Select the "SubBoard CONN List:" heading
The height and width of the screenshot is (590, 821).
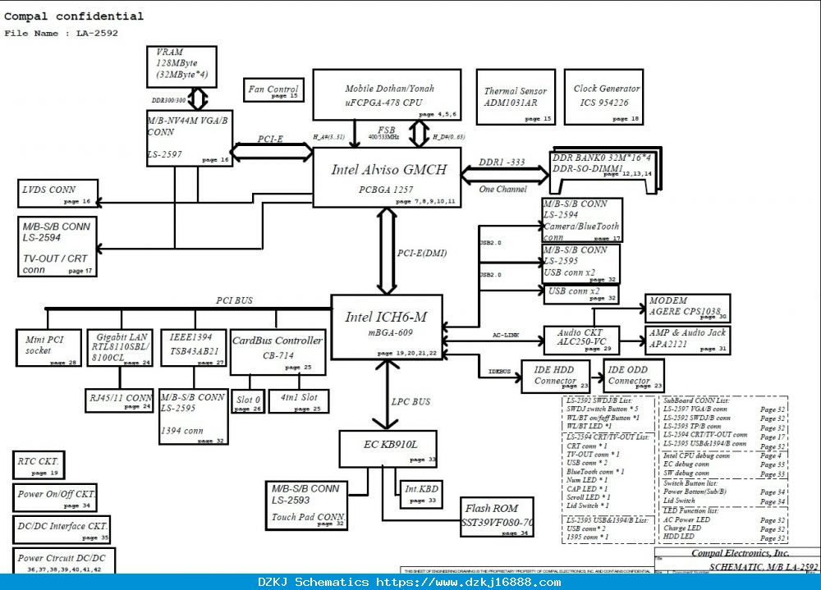(x=696, y=400)
